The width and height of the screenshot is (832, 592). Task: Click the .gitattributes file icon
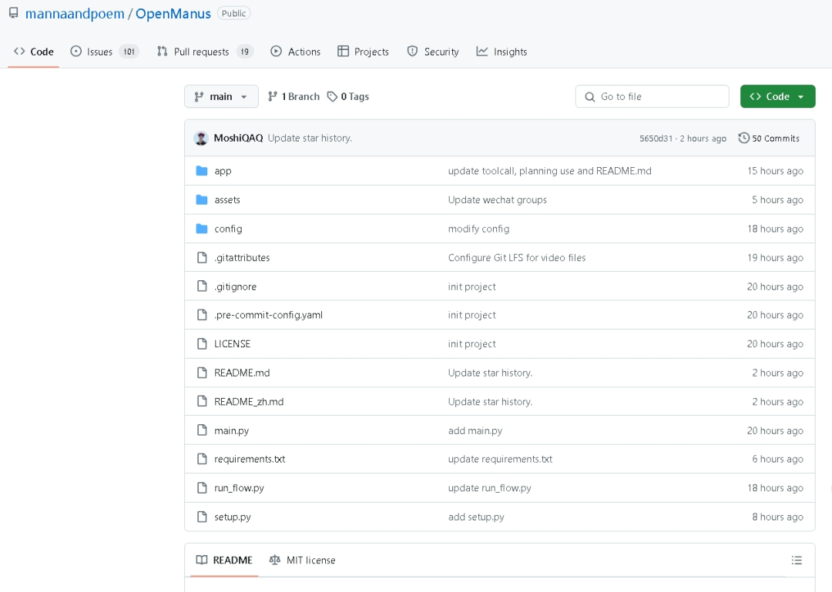202,257
